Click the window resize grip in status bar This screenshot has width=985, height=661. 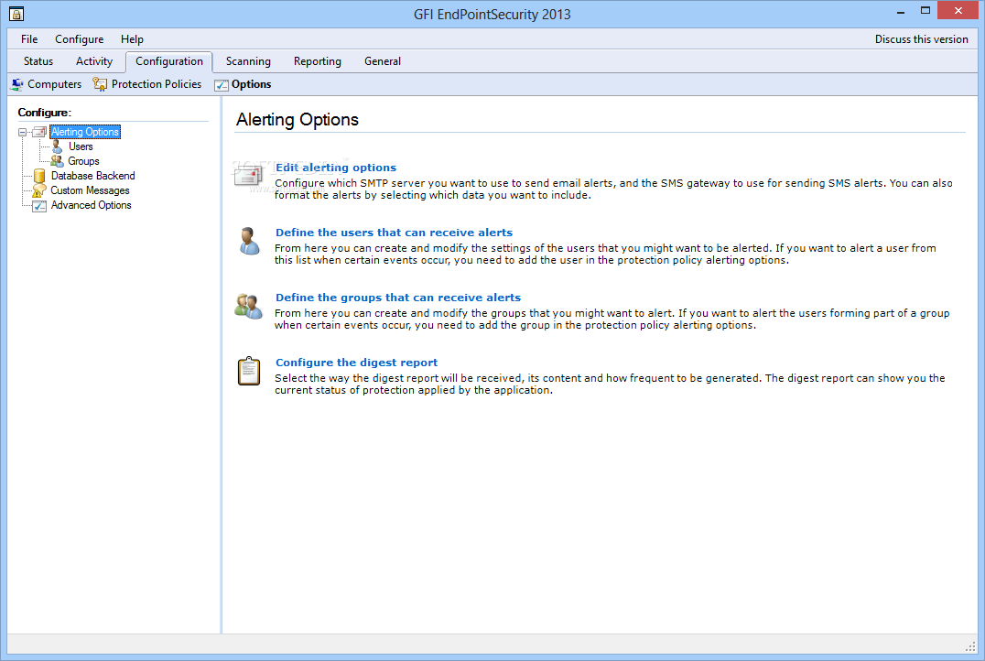970,646
